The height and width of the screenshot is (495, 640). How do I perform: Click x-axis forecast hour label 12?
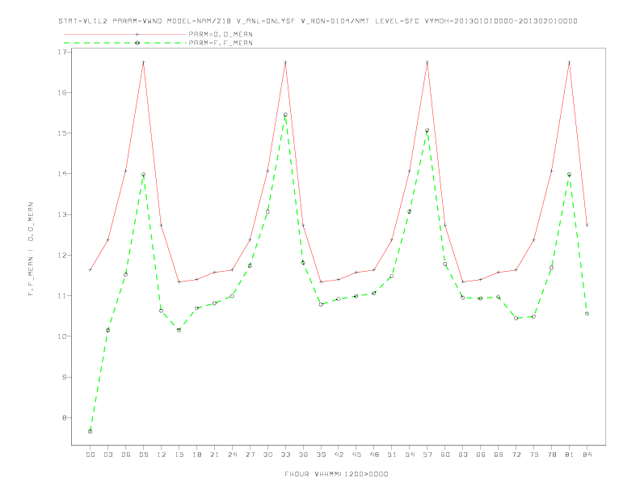pyautogui.click(x=162, y=455)
